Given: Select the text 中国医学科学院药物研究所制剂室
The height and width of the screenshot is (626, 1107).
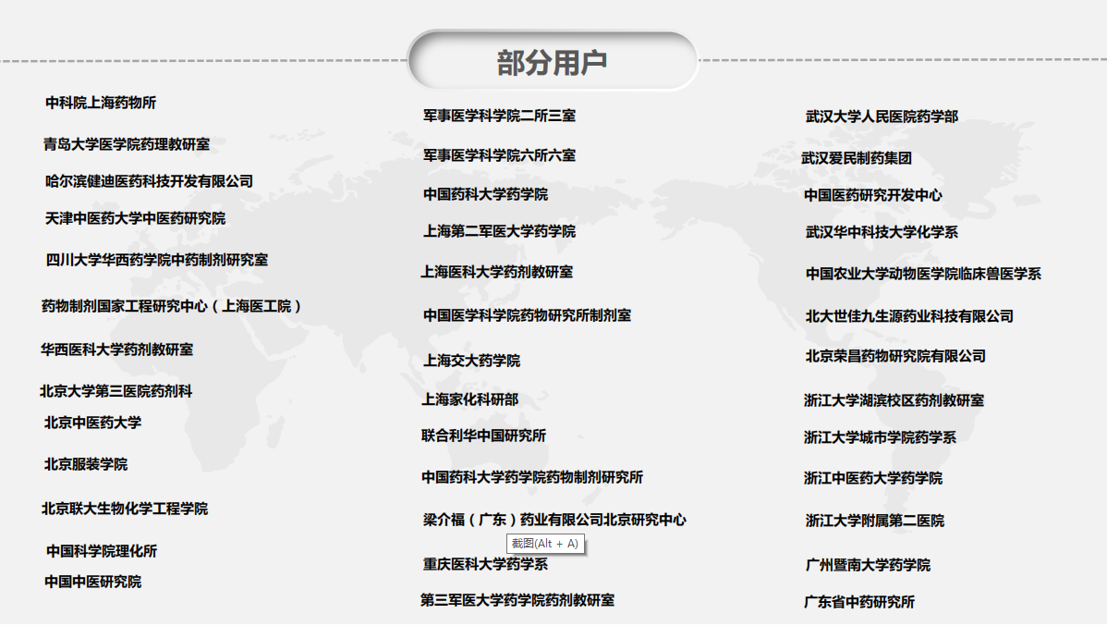Looking at the screenshot, I should (x=527, y=316).
